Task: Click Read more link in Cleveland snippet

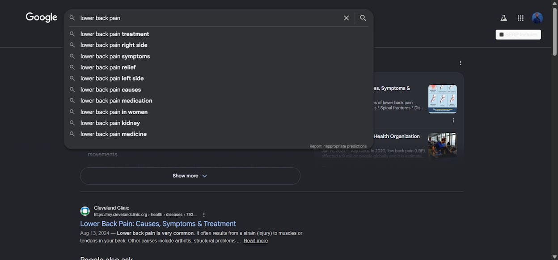Action: (256, 241)
